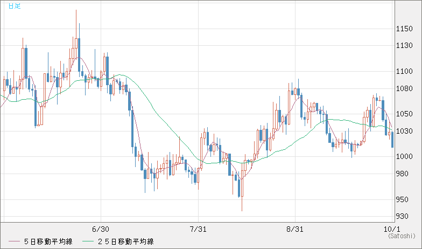Click the 1080 price axis label
The width and height of the screenshot is (422, 249).
point(404,88)
